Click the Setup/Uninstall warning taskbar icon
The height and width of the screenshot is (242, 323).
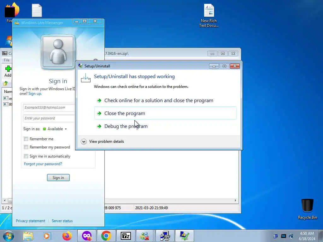coord(184,236)
